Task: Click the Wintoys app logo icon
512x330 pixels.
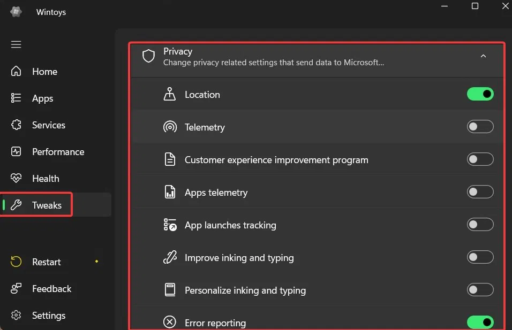Action: pos(16,12)
